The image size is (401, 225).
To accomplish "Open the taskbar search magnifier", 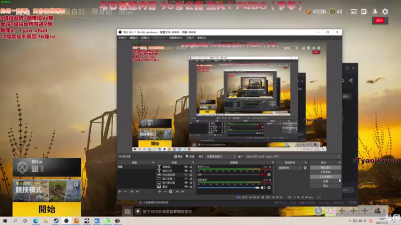I will point(15,220).
